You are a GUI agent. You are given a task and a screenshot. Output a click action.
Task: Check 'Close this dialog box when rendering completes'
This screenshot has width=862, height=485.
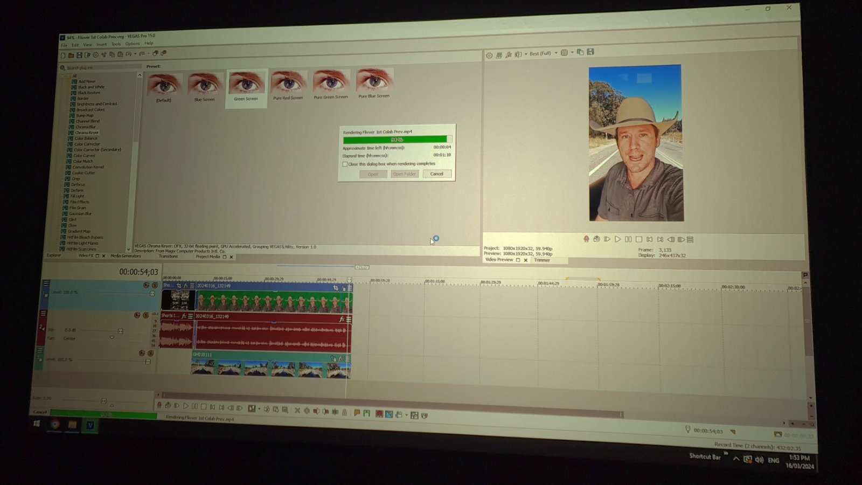(345, 164)
